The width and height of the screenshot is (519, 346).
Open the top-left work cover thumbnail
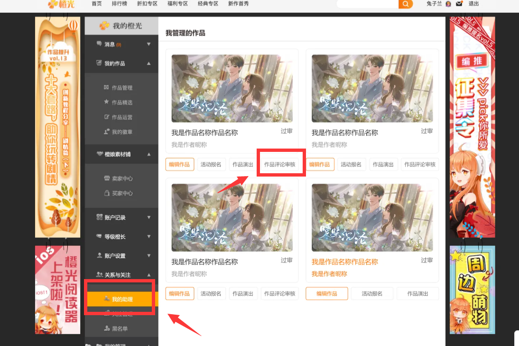tap(232, 88)
